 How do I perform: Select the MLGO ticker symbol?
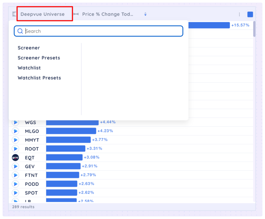click(x=32, y=131)
